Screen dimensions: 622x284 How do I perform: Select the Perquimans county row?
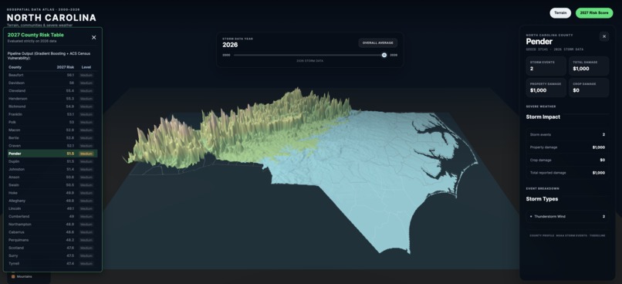pyautogui.click(x=52, y=240)
